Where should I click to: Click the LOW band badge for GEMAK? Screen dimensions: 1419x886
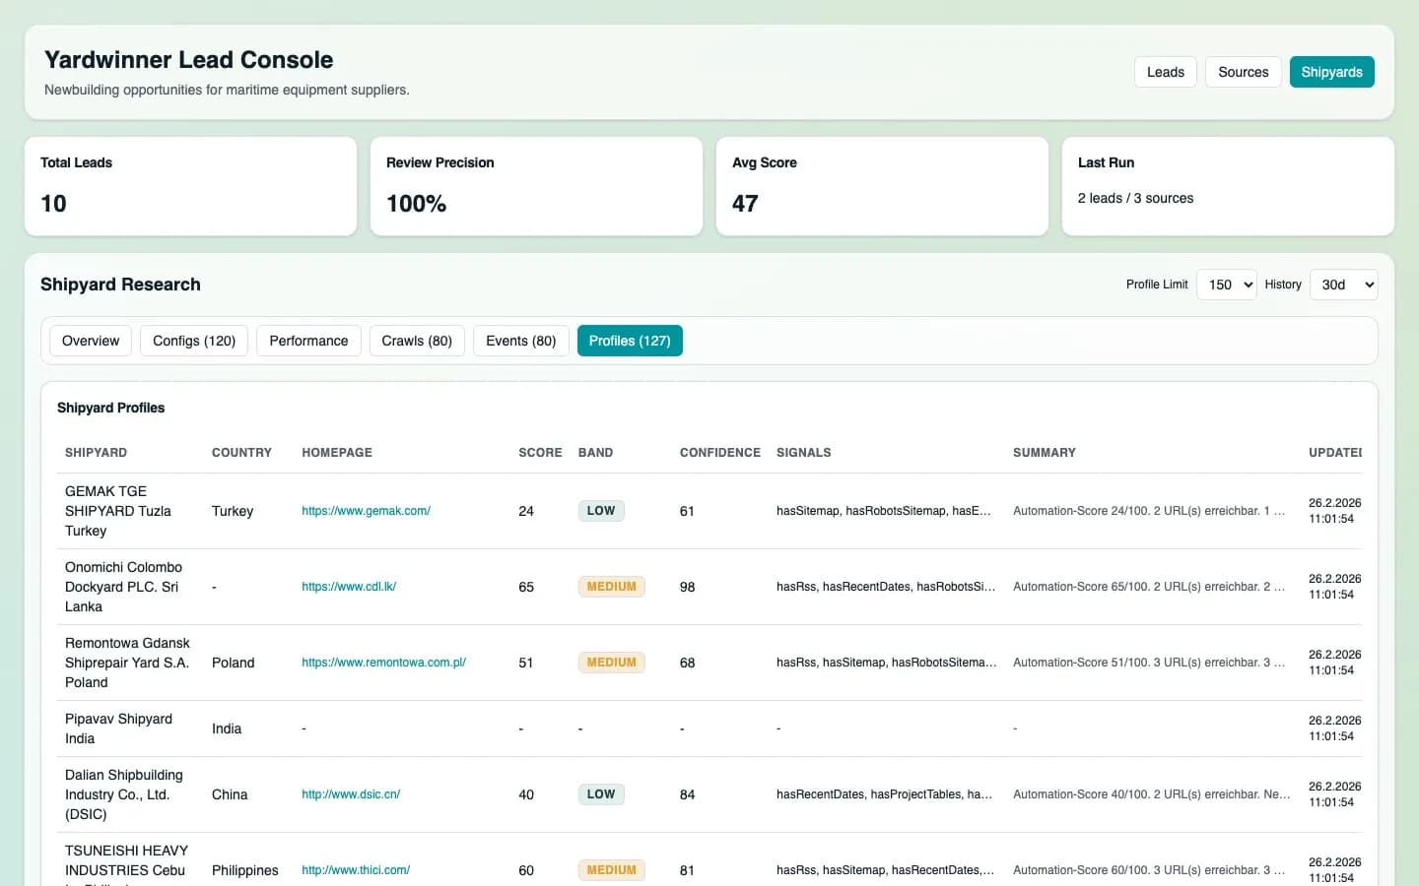[x=600, y=511]
